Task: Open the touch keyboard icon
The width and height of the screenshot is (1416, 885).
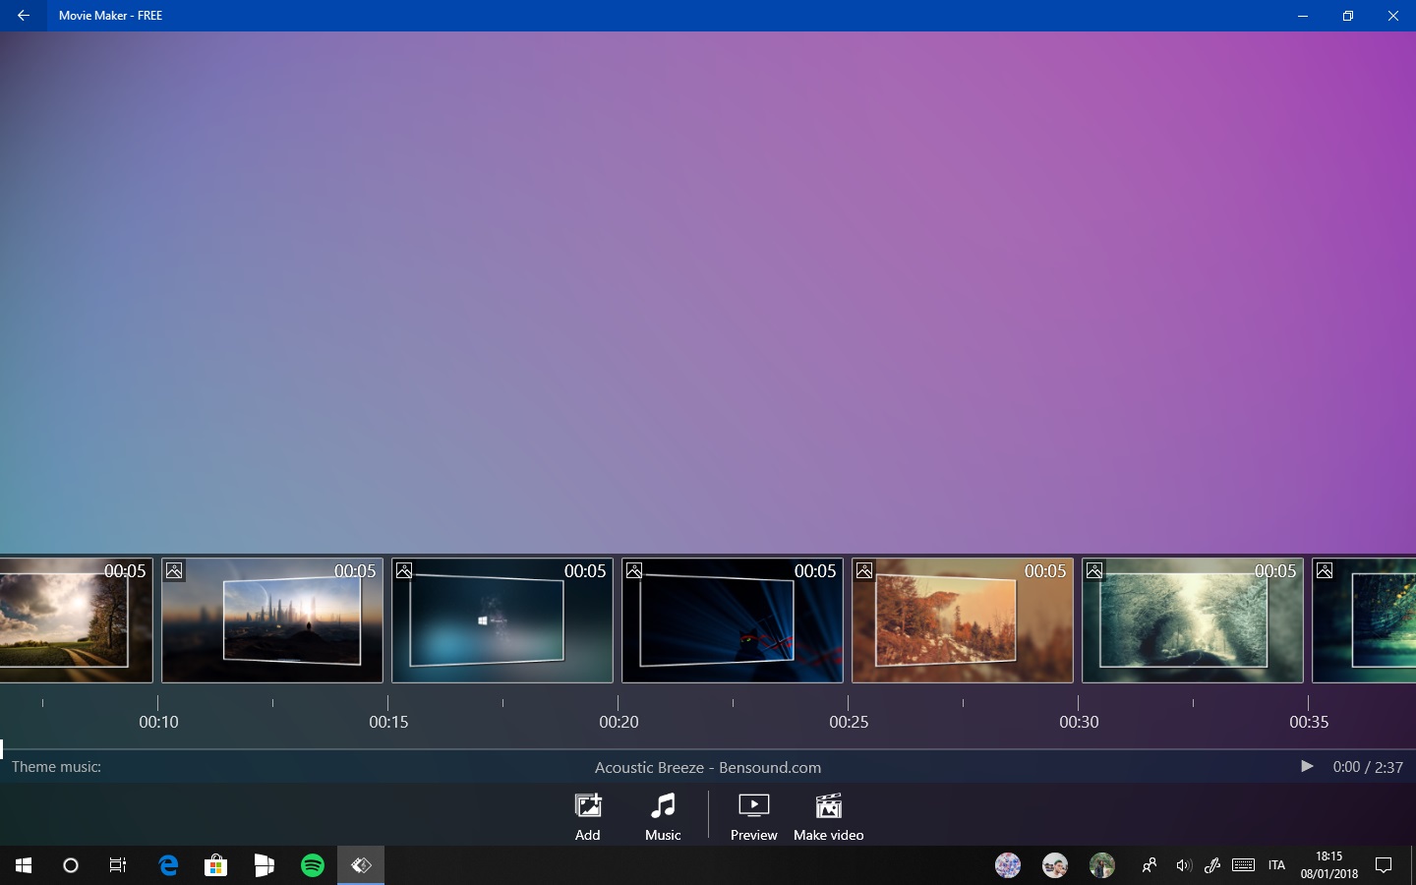Action: pyautogui.click(x=1243, y=865)
